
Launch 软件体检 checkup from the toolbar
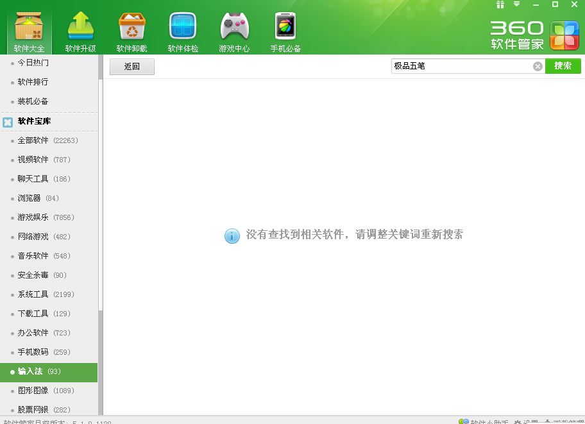click(182, 29)
